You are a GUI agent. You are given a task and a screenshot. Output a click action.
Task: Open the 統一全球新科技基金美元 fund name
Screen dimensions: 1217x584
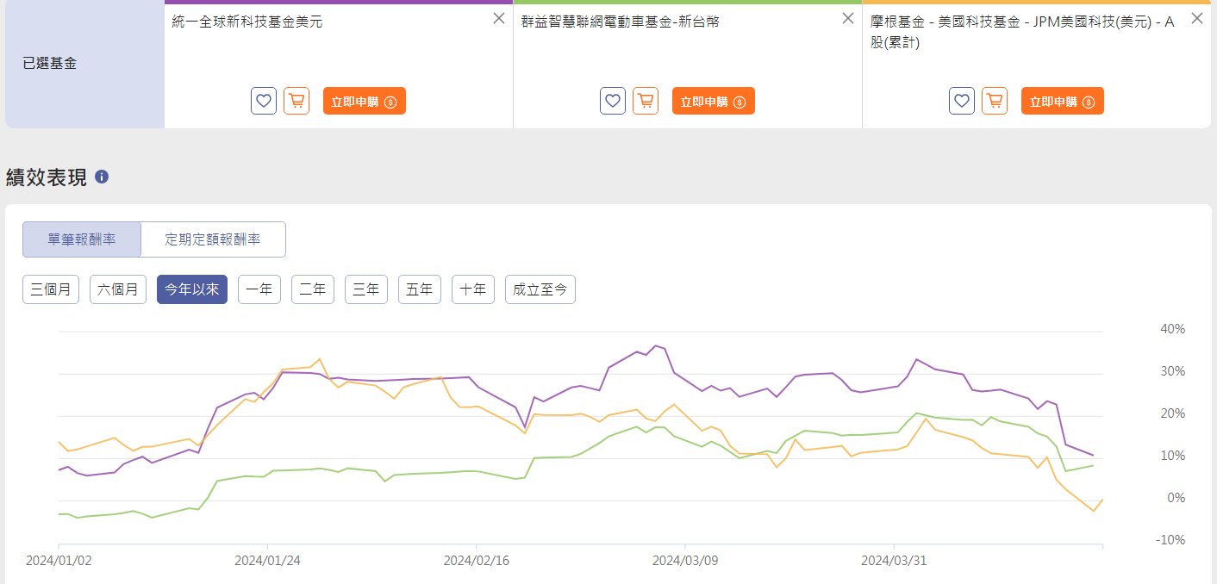[x=247, y=22]
